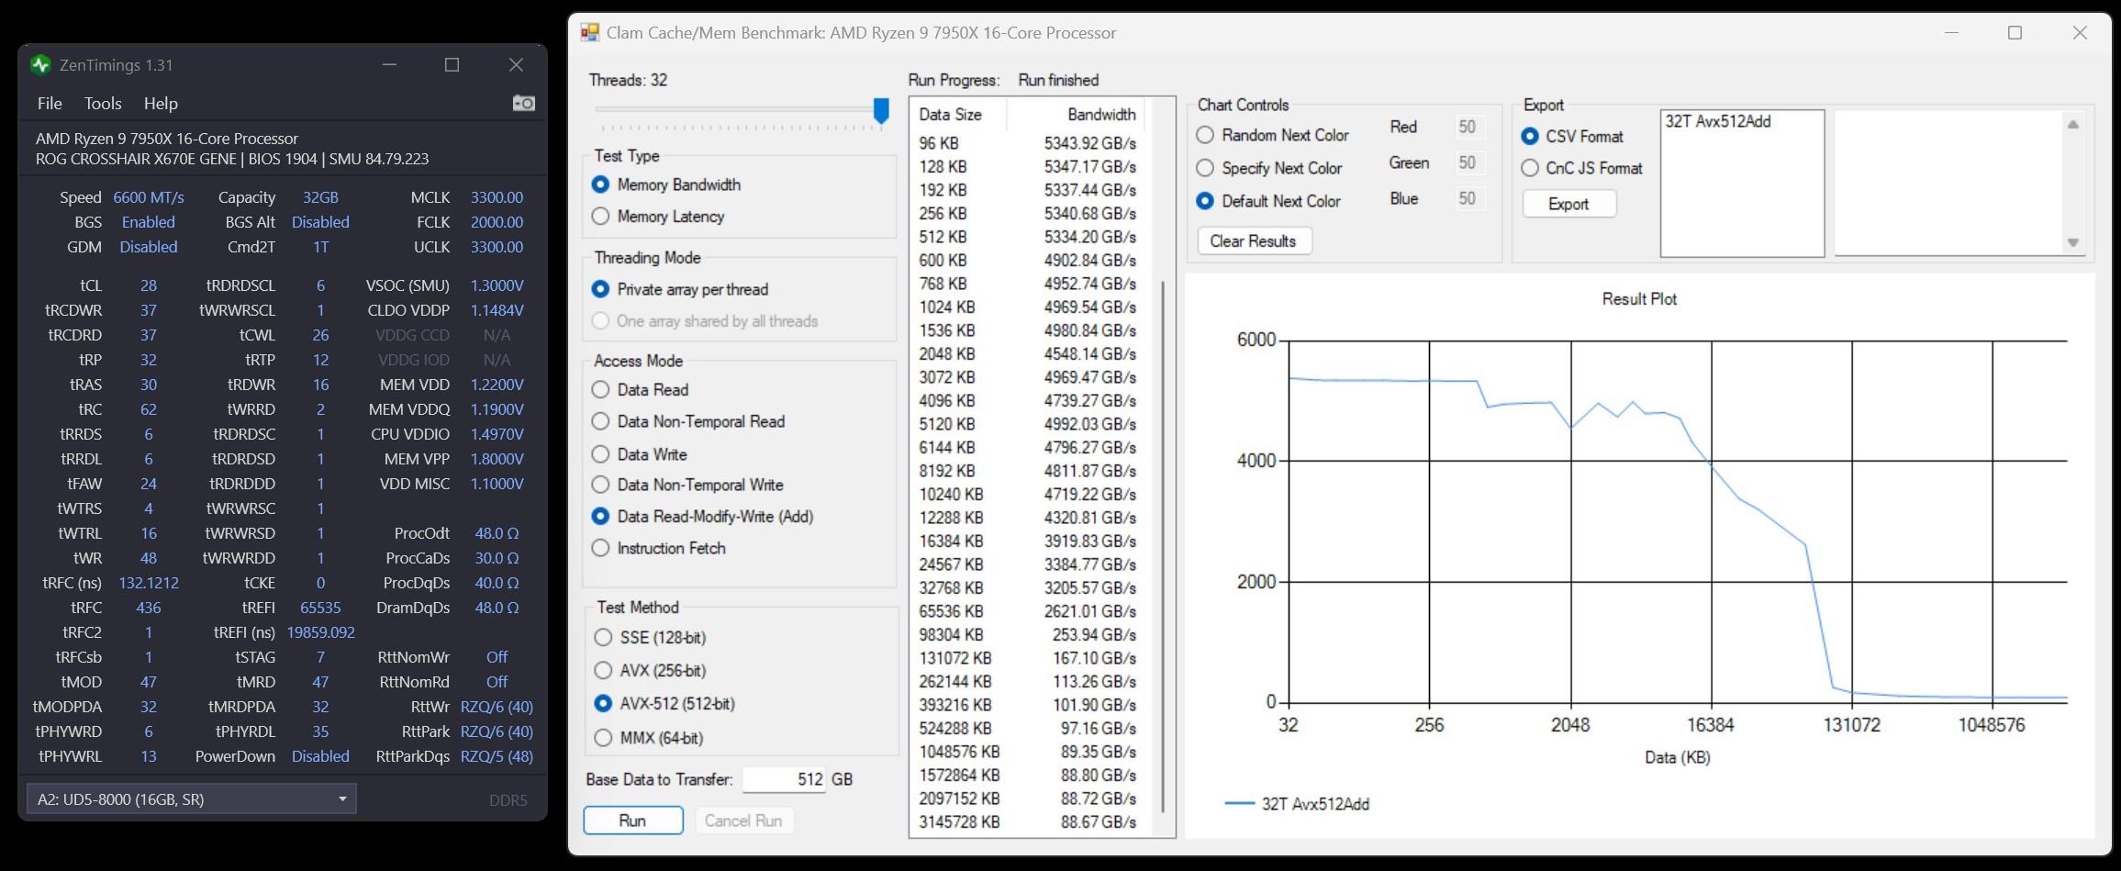Open the Tools menu in ZenTimings
This screenshot has width=2121, height=871.
click(103, 104)
